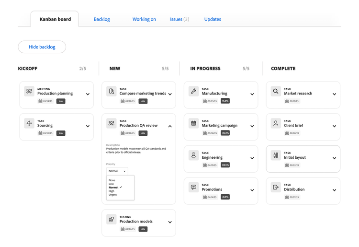Click the Production planning meeting icon
Viewport: 359px width, 247px height.
click(x=29, y=91)
